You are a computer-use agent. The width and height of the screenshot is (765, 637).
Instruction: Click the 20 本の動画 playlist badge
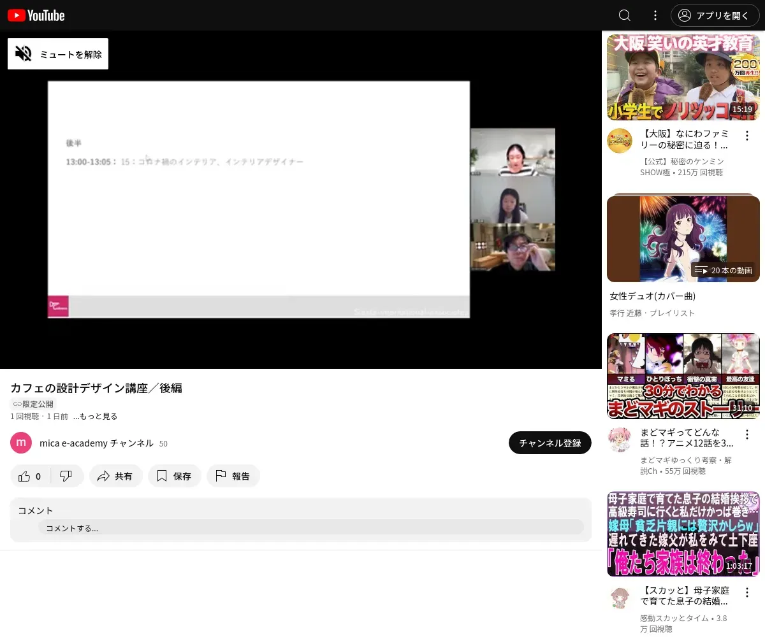(x=723, y=270)
